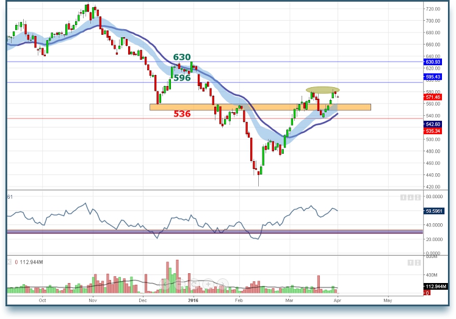The width and height of the screenshot is (456, 319).
Task: Toggle the volume legend collapse icon
Action: [x=9, y=262]
